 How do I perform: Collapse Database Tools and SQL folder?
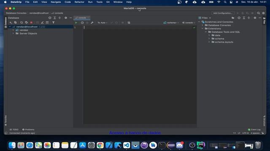coord(206,32)
